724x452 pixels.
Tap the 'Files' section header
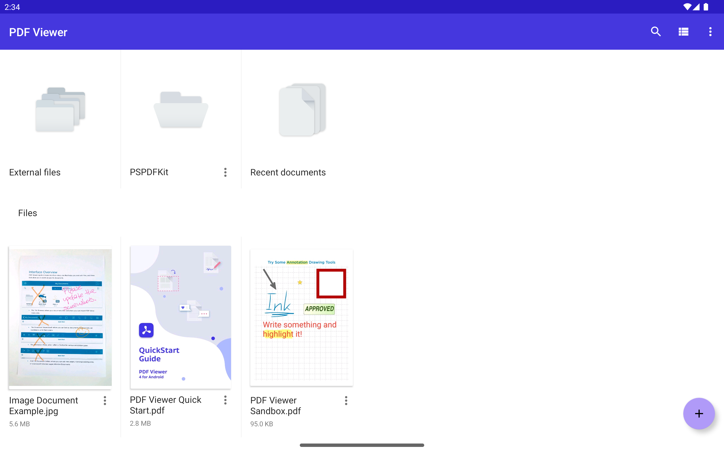point(27,213)
